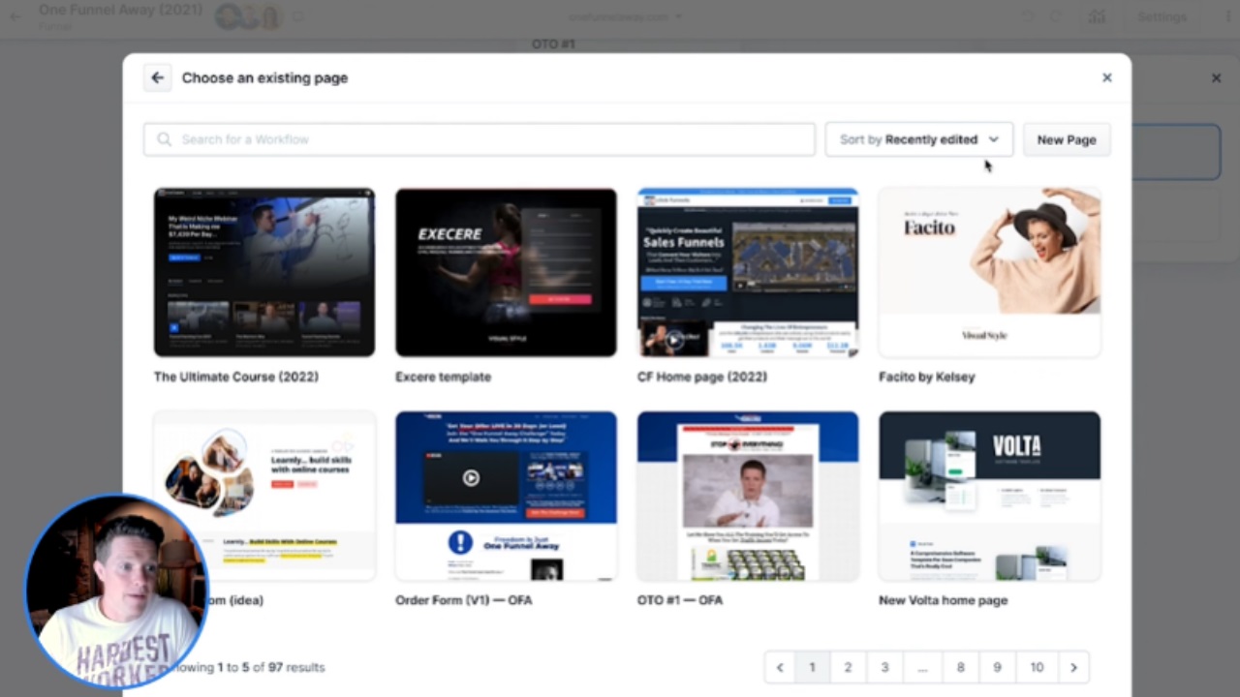The image size is (1240, 697).
Task: Jump to pagination page 3
Action: (884, 667)
